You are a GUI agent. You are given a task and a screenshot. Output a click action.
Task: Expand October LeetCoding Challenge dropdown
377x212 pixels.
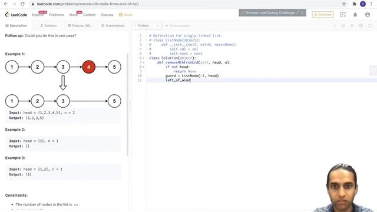(x=272, y=13)
